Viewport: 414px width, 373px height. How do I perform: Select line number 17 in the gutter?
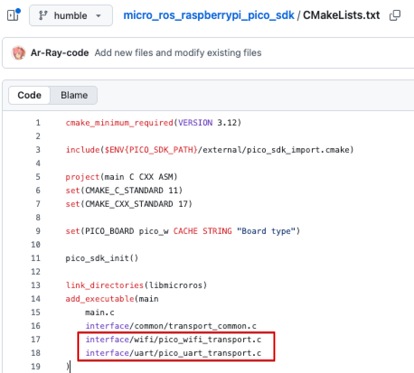(36, 340)
